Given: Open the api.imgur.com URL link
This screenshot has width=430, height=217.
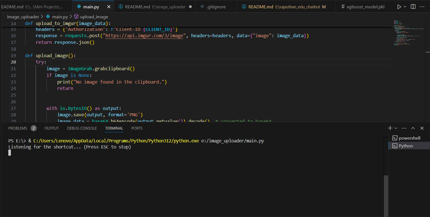Looking at the screenshot, I should (x=144, y=36).
